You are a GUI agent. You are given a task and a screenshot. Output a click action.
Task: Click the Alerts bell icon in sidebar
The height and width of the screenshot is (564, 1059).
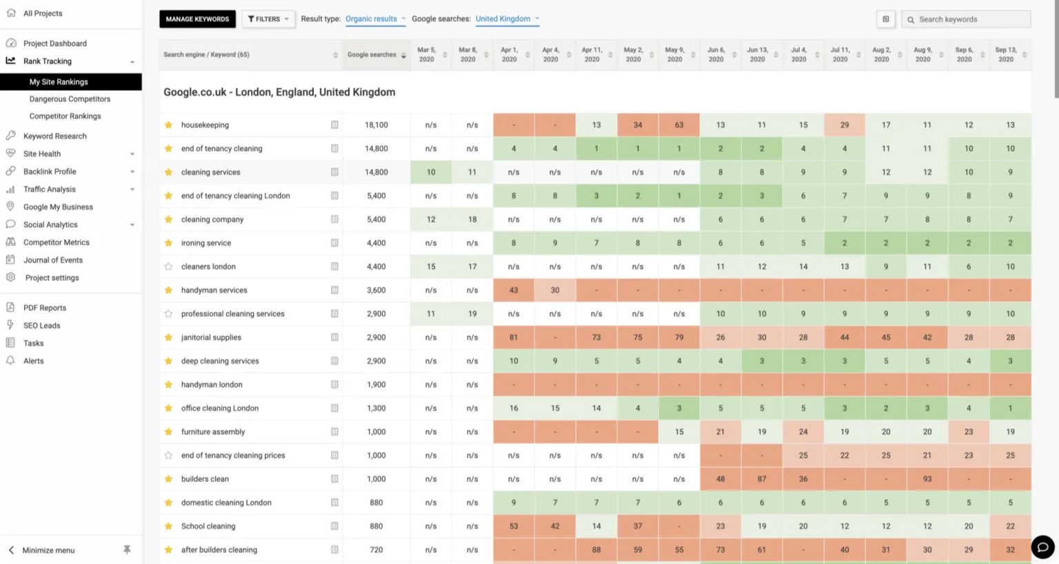[x=10, y=361]
